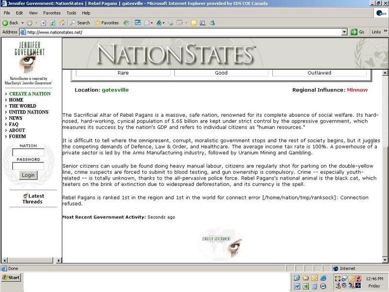Viewport: 389px width, 292px height.
Task: Click the Edit page toolbar icon
Action: [x=179, y=23]
